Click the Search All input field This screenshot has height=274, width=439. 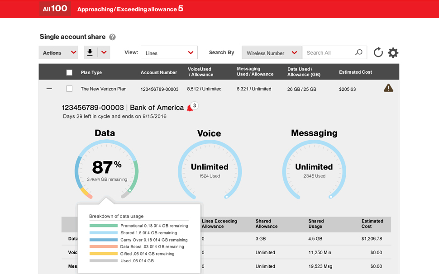coord(328,52)
